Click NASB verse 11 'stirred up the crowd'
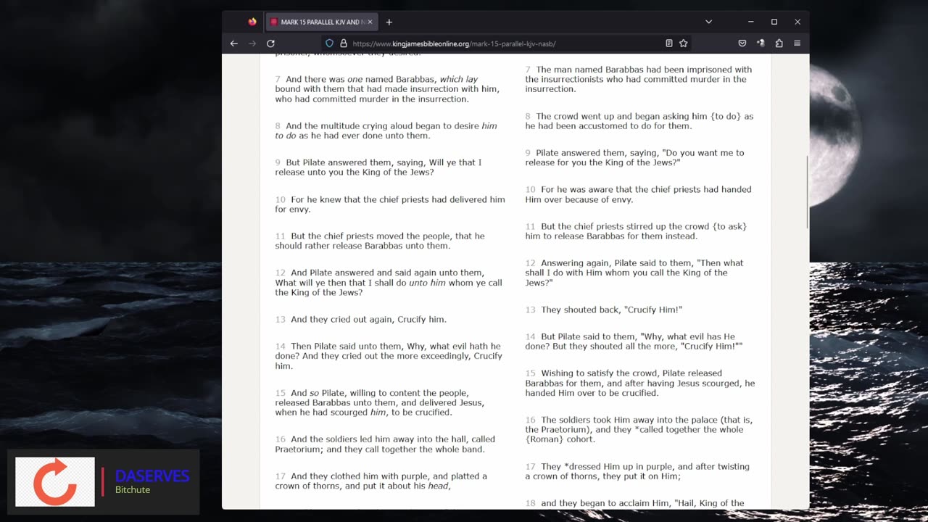 [x=636, y=231]
